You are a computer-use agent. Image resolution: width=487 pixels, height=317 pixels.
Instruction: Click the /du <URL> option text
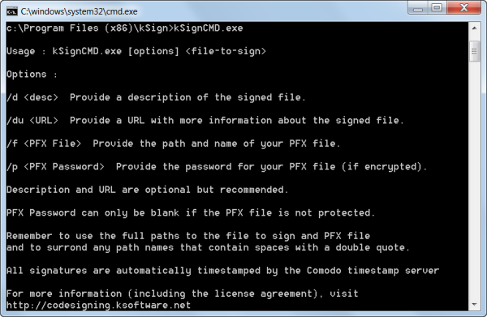click(x=32, y=120)
